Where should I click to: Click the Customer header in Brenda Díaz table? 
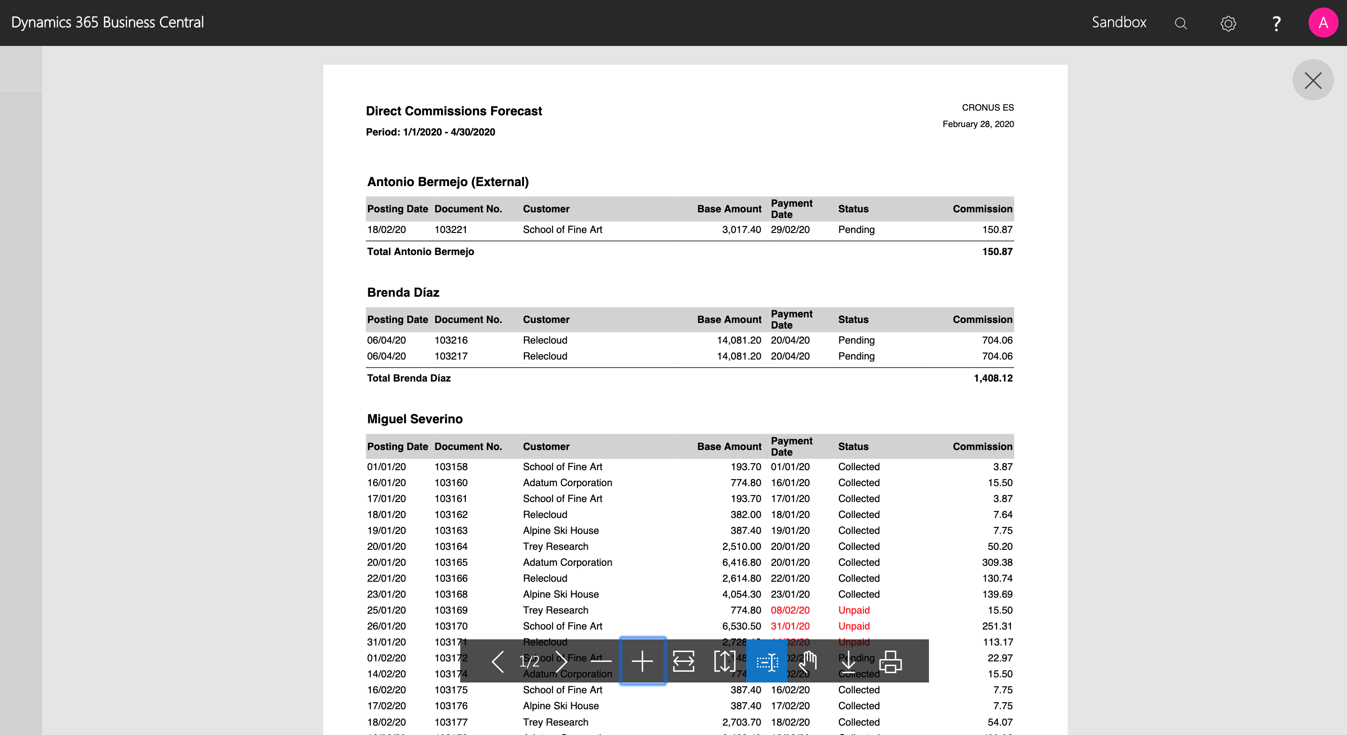(x=546, y=319)
